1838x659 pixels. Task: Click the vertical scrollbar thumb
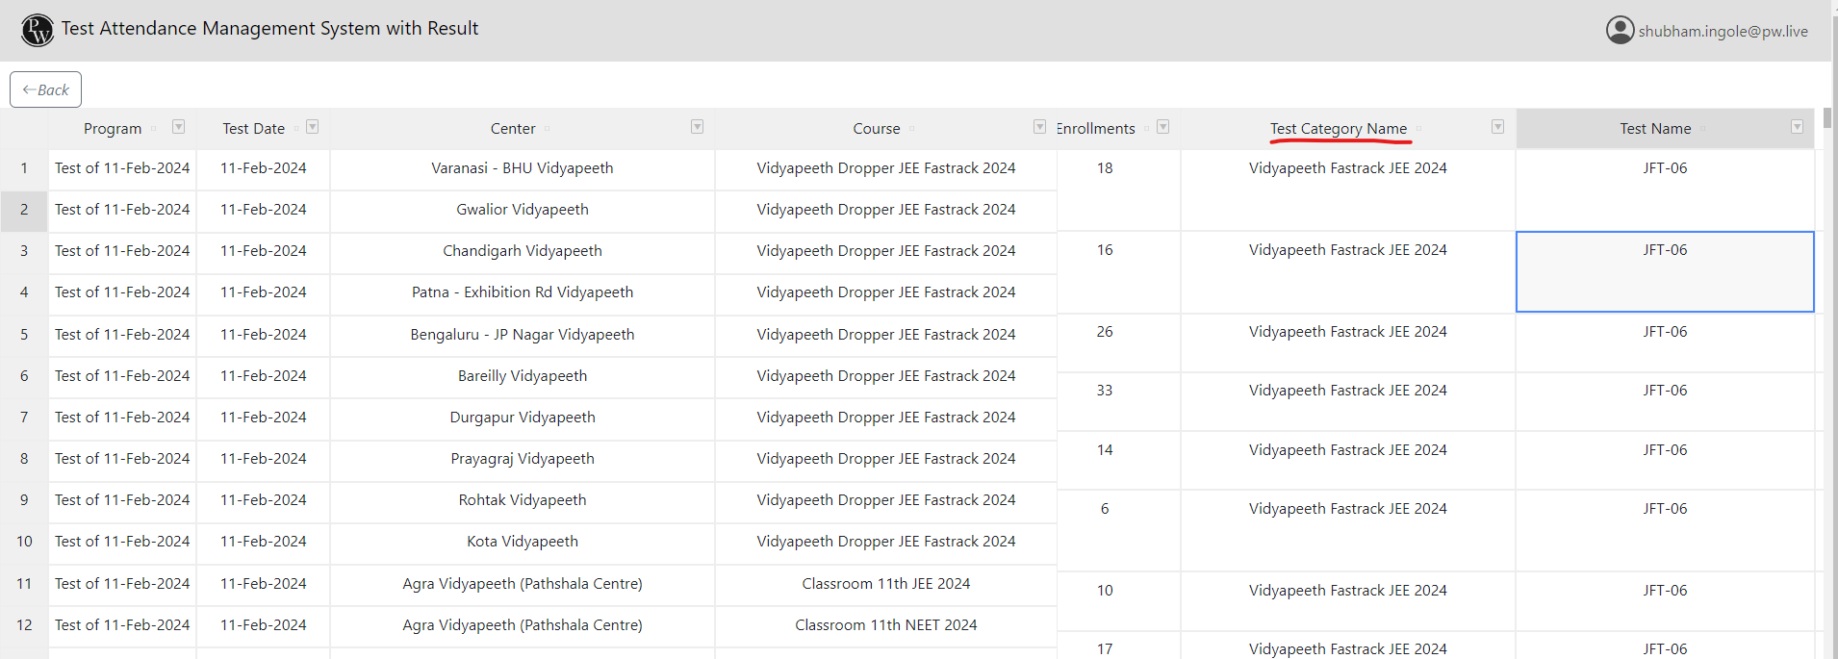(1827, 118)
